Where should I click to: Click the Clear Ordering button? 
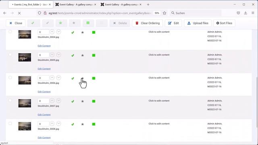coord(148,23)
